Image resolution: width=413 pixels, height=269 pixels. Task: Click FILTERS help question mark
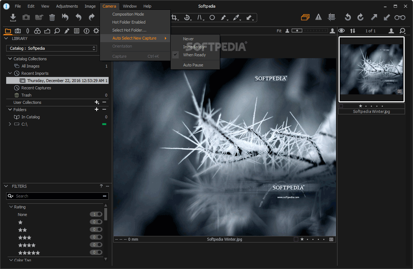(101, 186)
